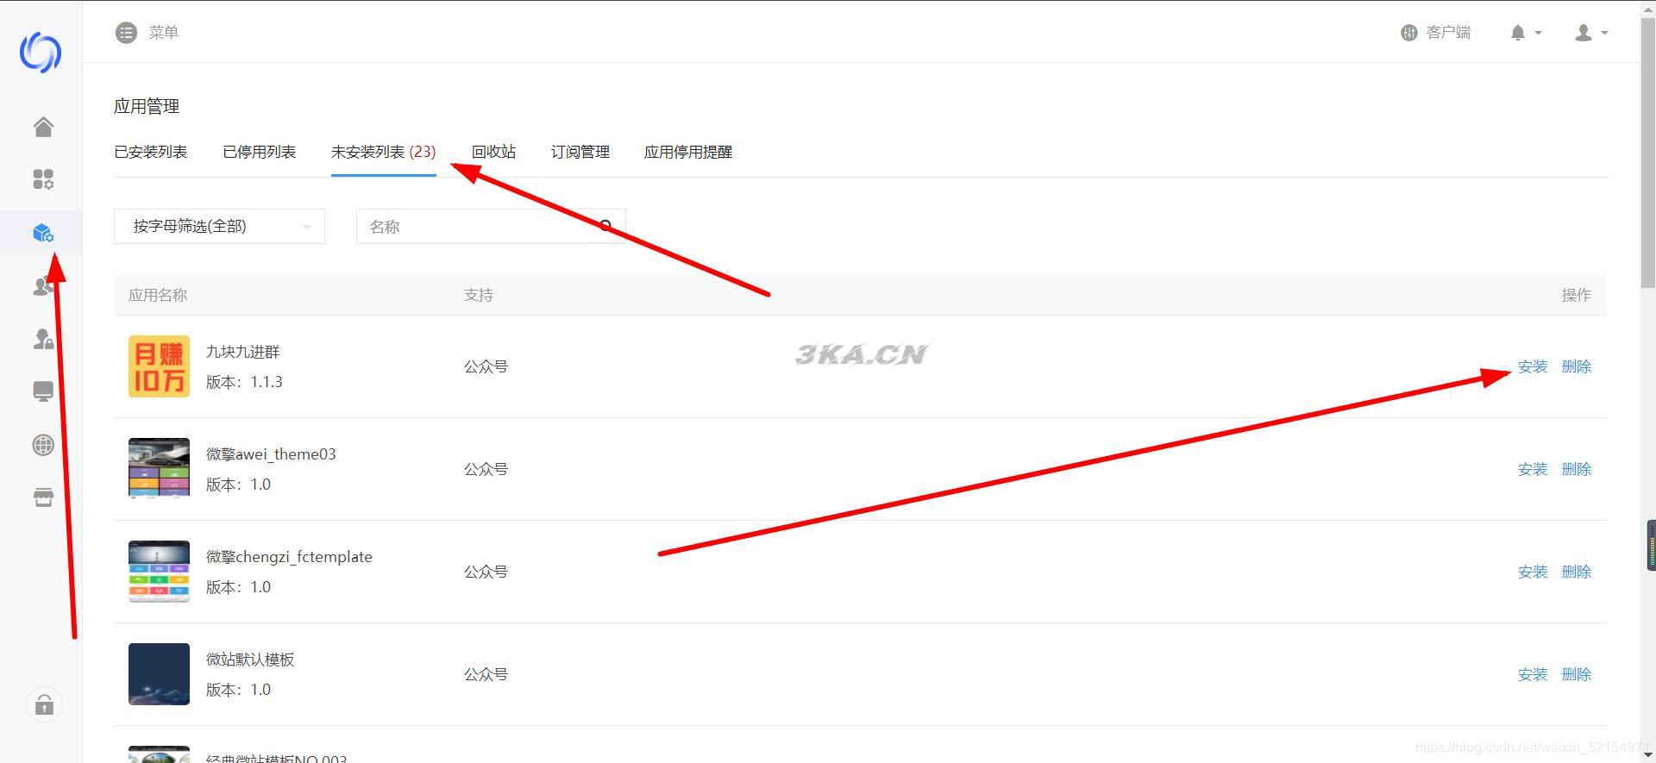This screenshot has height=763, width=1656.
Task: Open the store icon in sidebar
Action: (x=43, y=497)
